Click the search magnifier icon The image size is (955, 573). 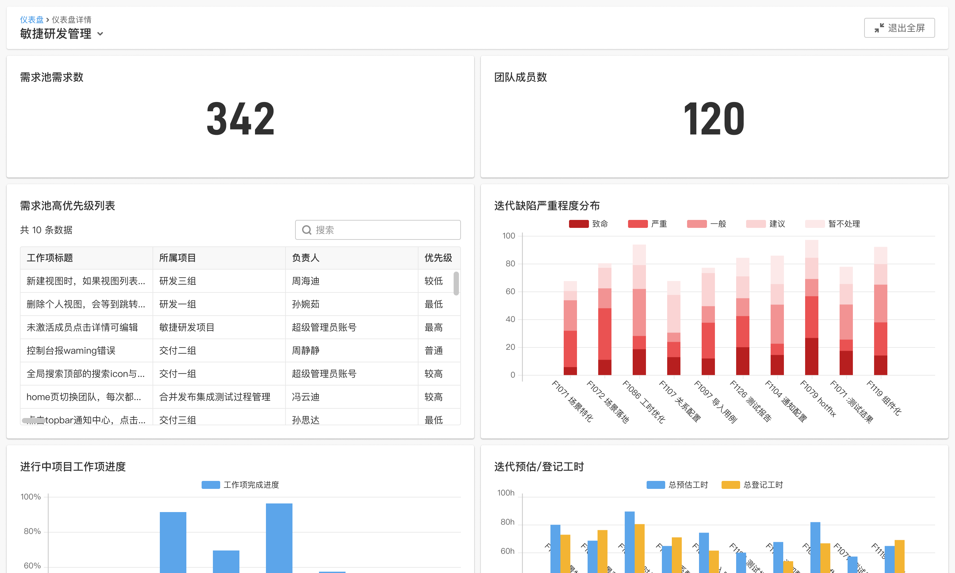pos(306,230)
